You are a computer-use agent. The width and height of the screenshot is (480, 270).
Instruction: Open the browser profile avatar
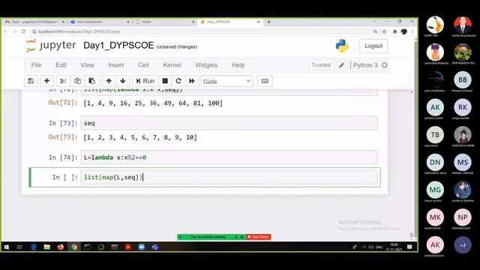403,31
